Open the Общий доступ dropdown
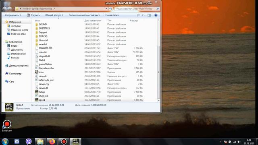 pos(54,15)
